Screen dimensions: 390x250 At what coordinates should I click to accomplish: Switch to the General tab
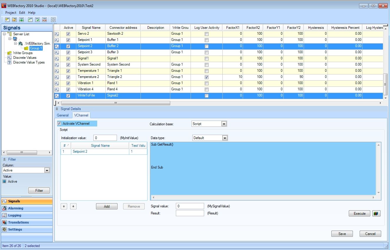coord(63,115)
